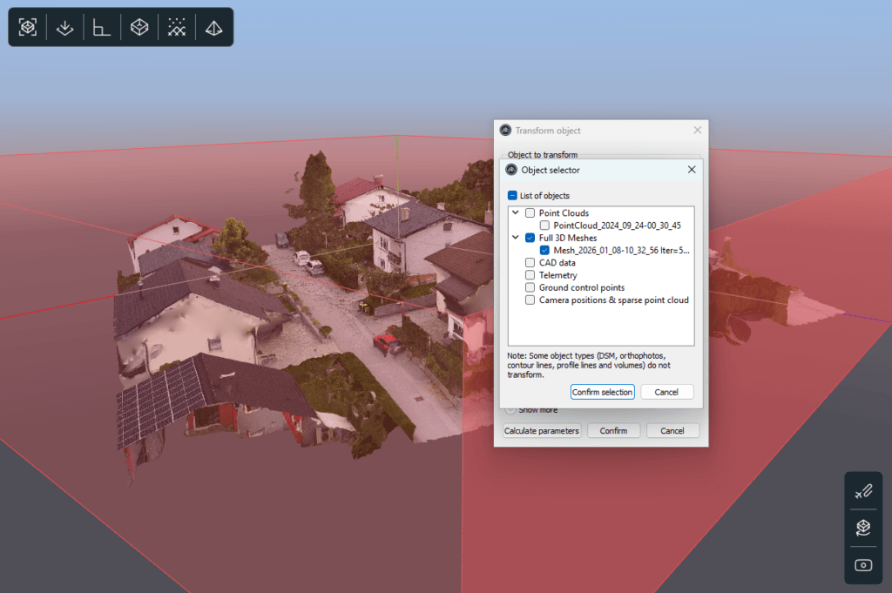Collapse the Point Clouds tree node
The height and width of the screenshot is (593, 892).
(x=516, y=213)
